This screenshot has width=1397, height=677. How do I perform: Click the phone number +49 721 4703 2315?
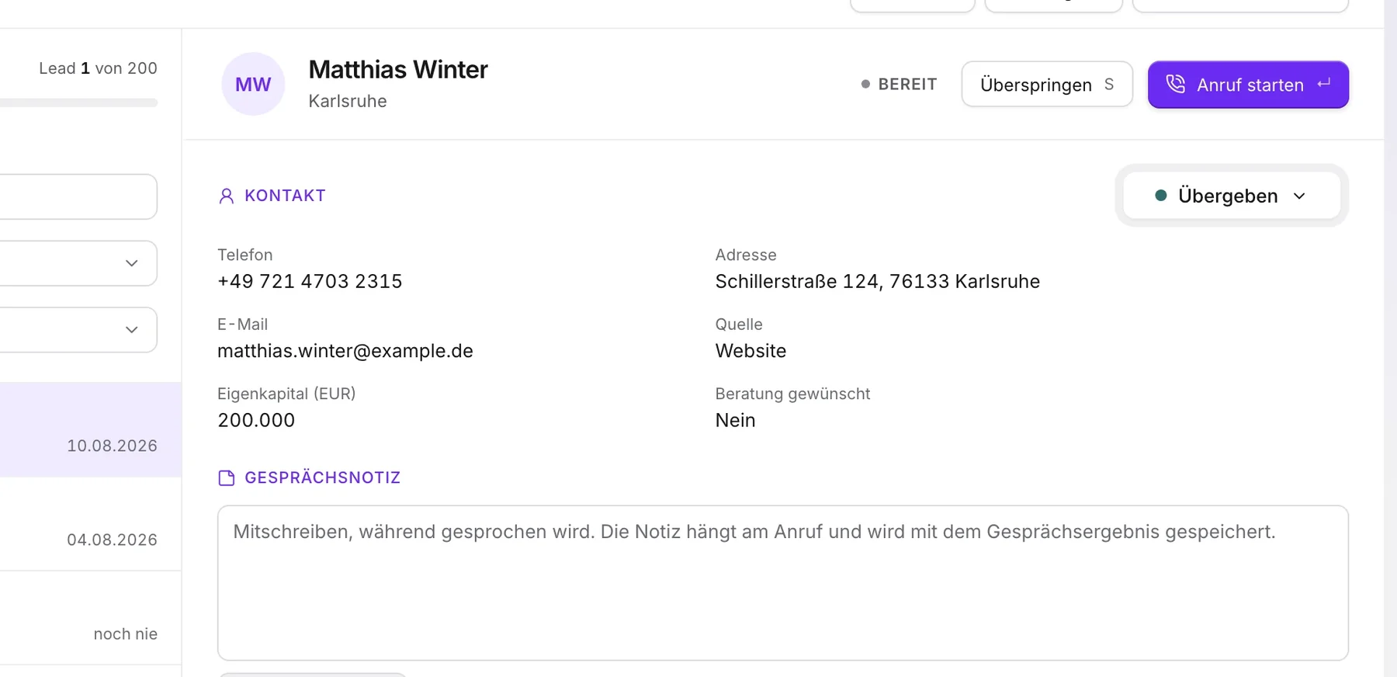[310, 281]
